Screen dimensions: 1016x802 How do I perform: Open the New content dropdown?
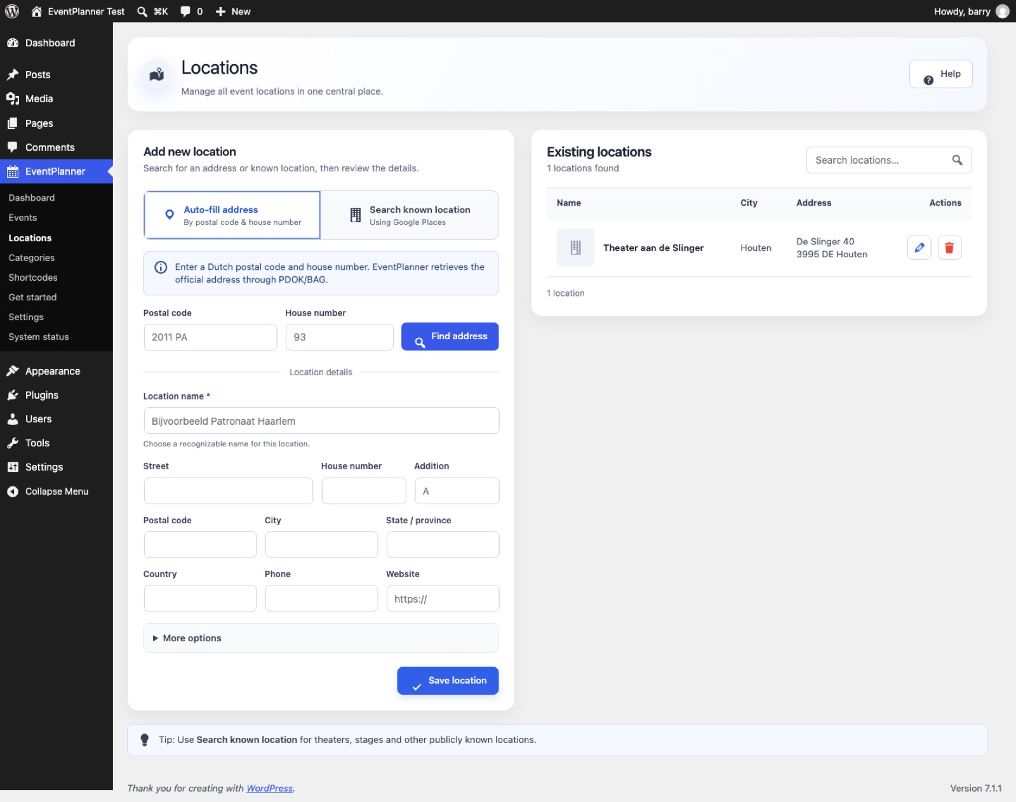tap(233, 11)
